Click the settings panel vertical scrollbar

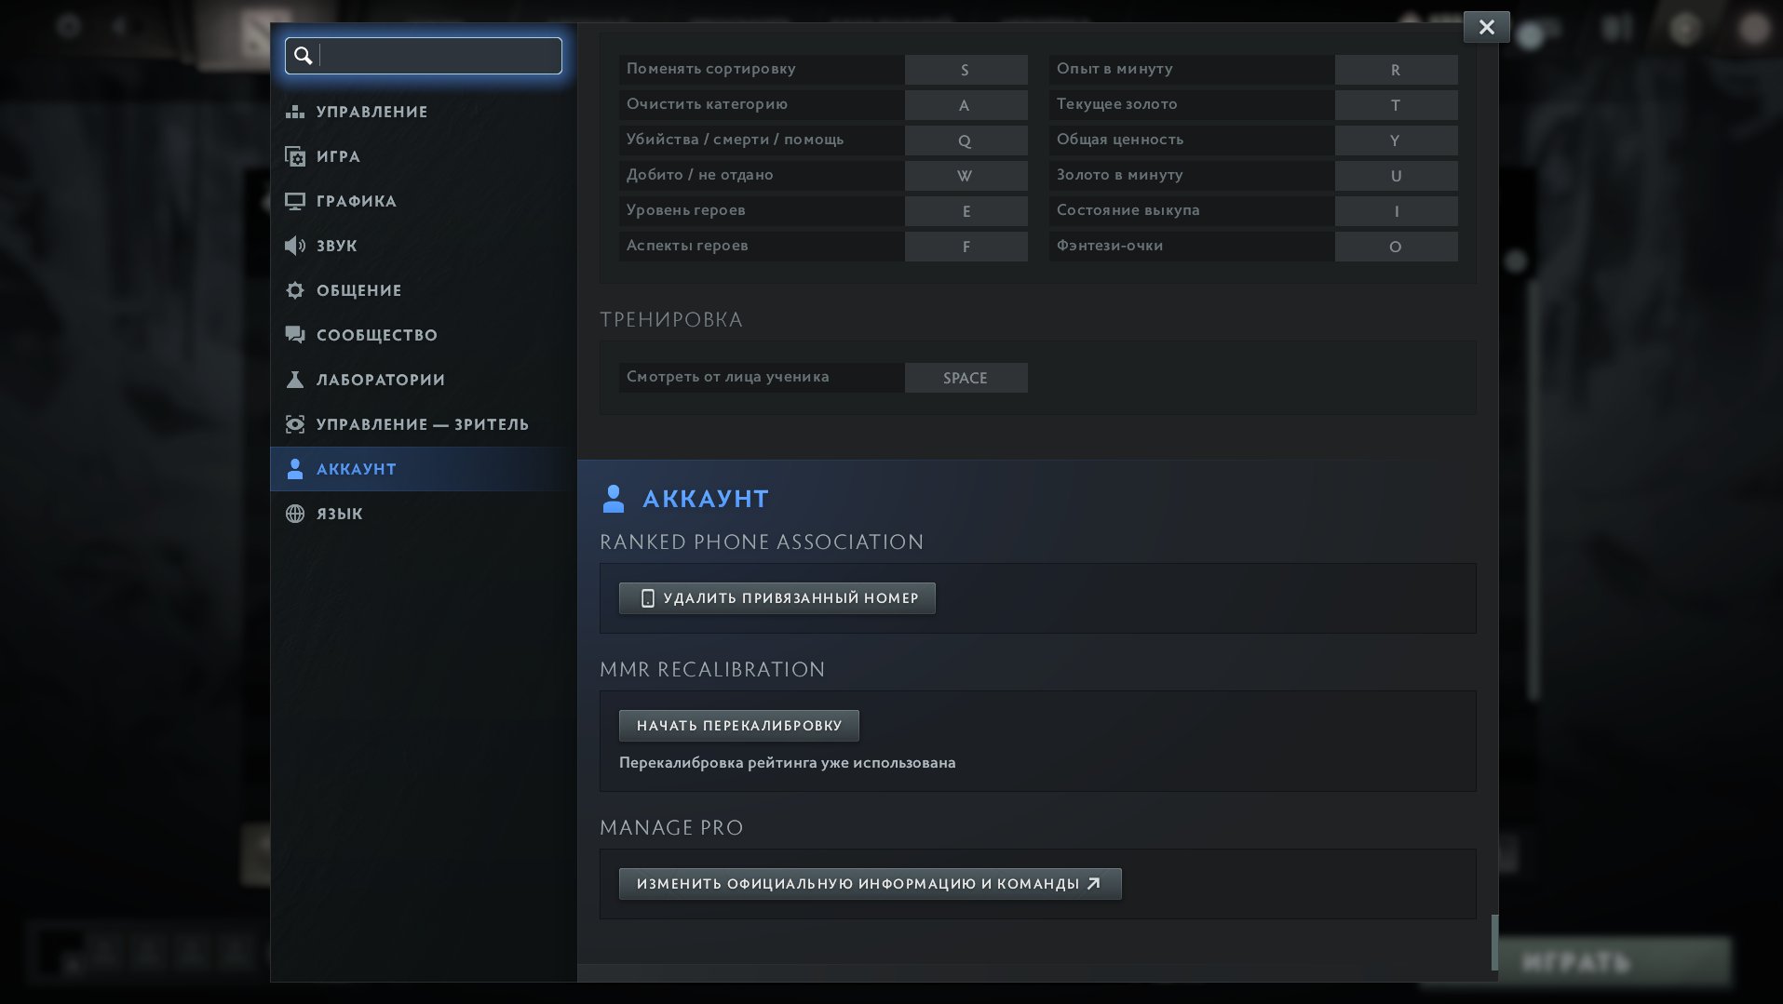click(x=1494, y=942)
